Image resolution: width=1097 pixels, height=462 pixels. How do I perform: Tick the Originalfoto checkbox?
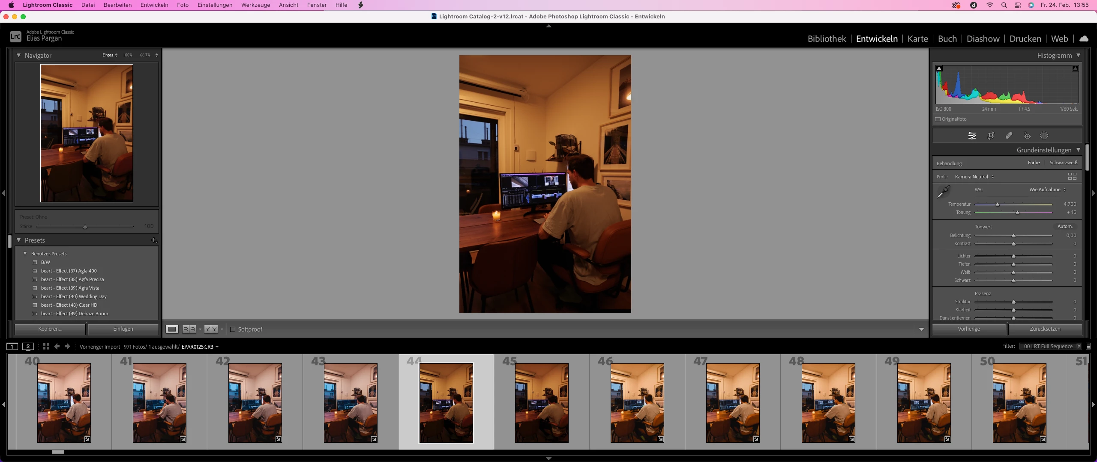coord(938,119)
